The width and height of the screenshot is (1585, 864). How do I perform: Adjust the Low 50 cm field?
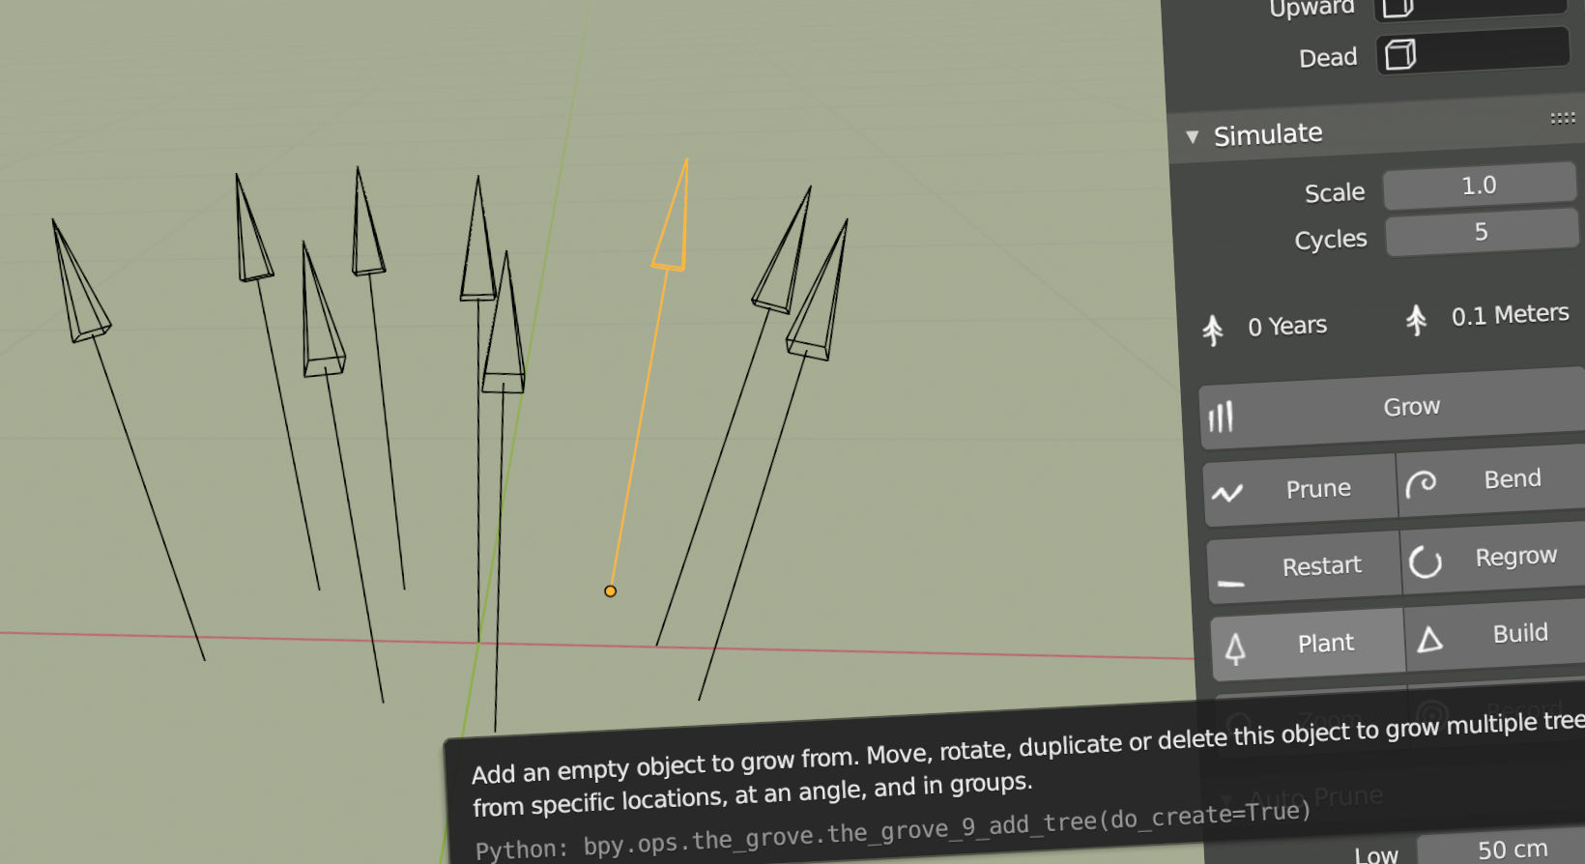coord(1502,848)
